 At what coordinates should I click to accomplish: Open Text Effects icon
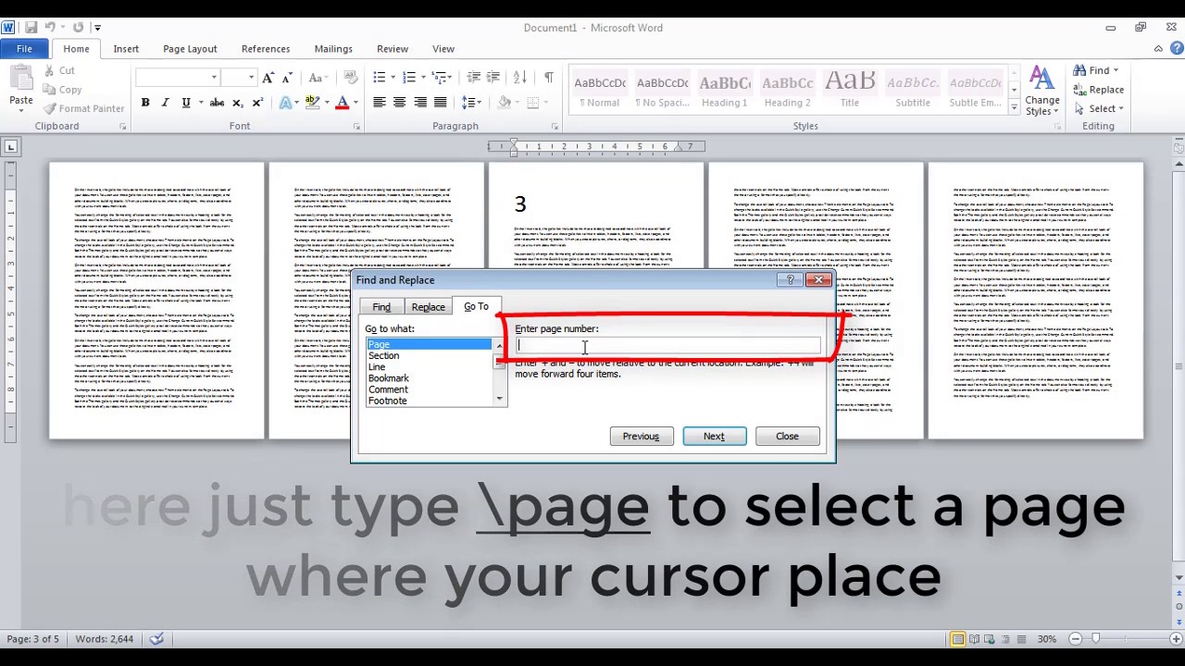tap(287, 103)
